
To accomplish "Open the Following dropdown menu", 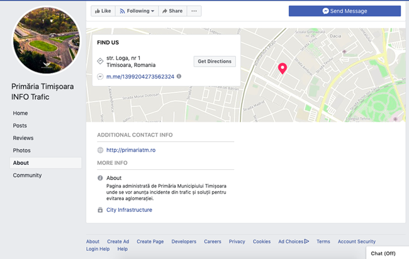I will tap(137, 11).
